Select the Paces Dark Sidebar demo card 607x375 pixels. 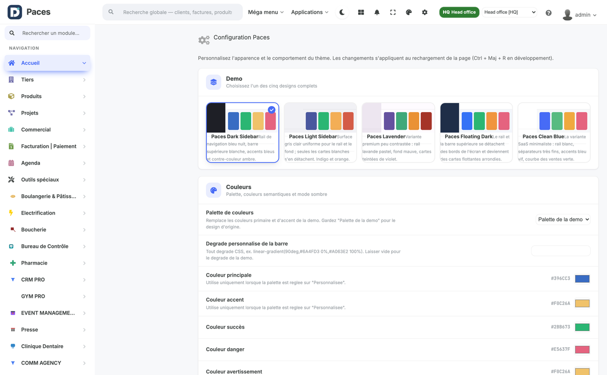point(242,133)
